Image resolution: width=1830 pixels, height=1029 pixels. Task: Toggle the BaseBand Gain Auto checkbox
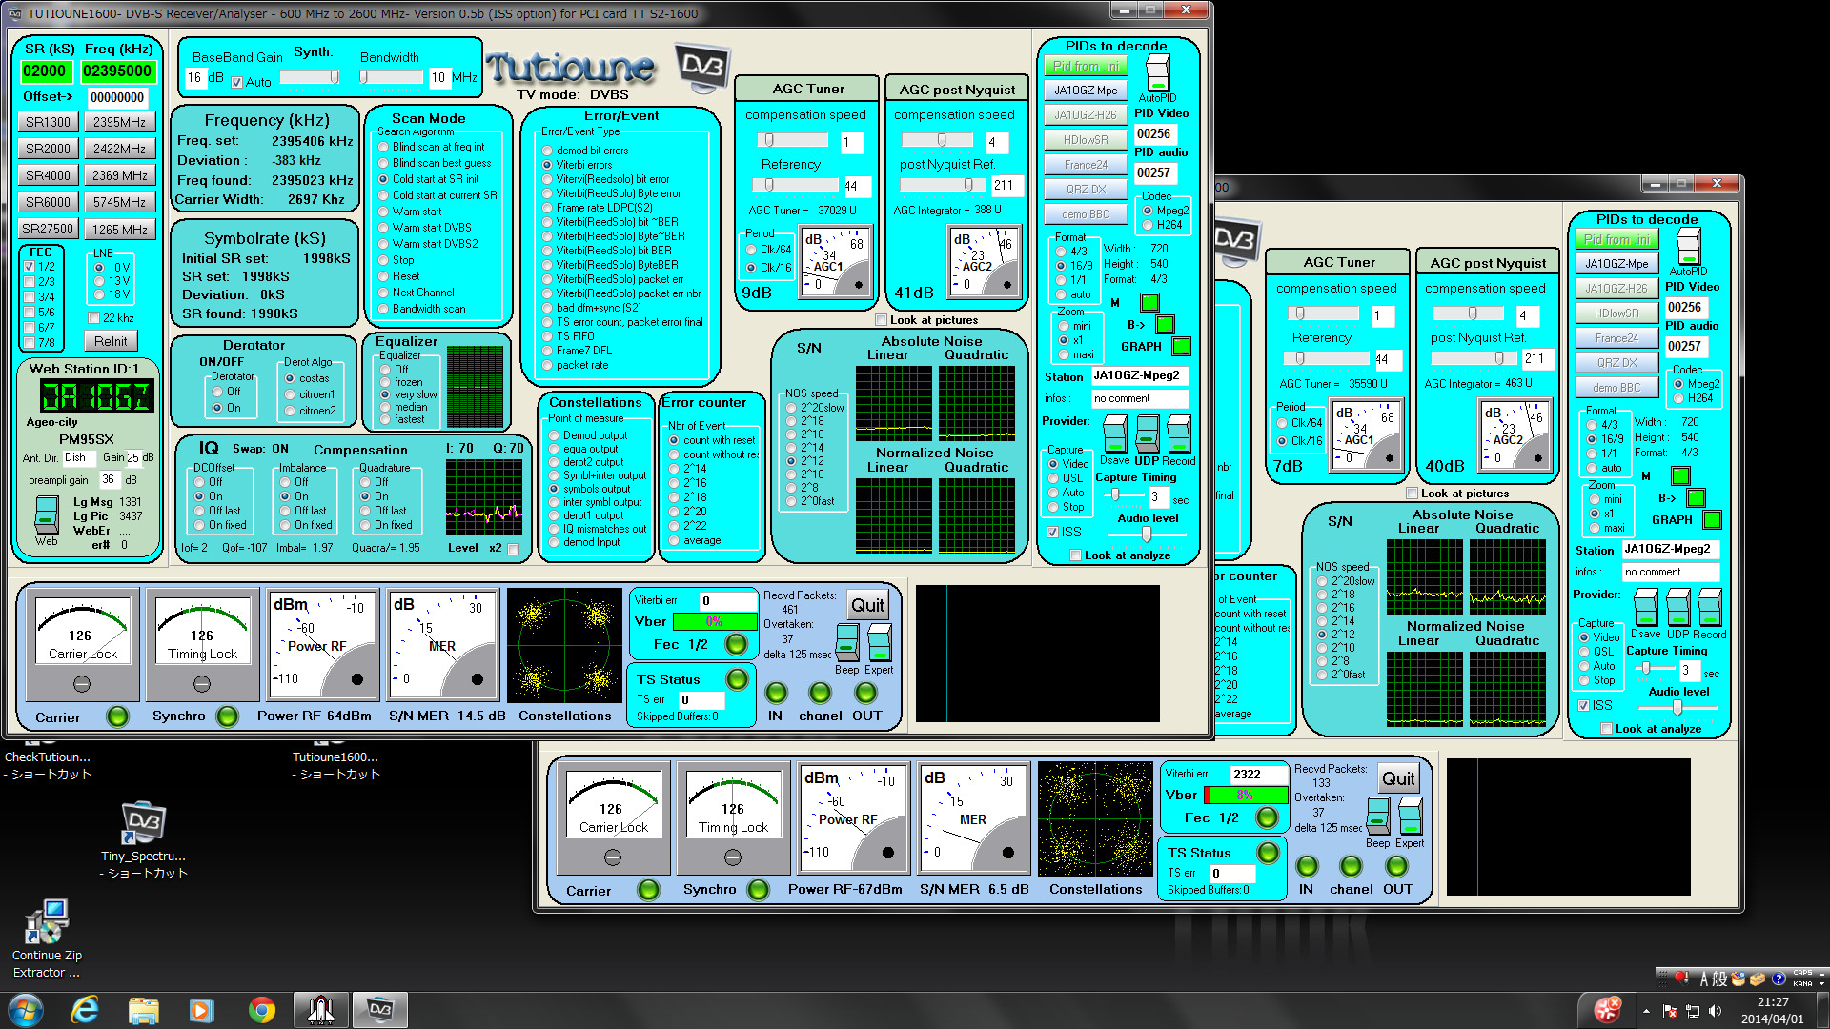point(237,83)
